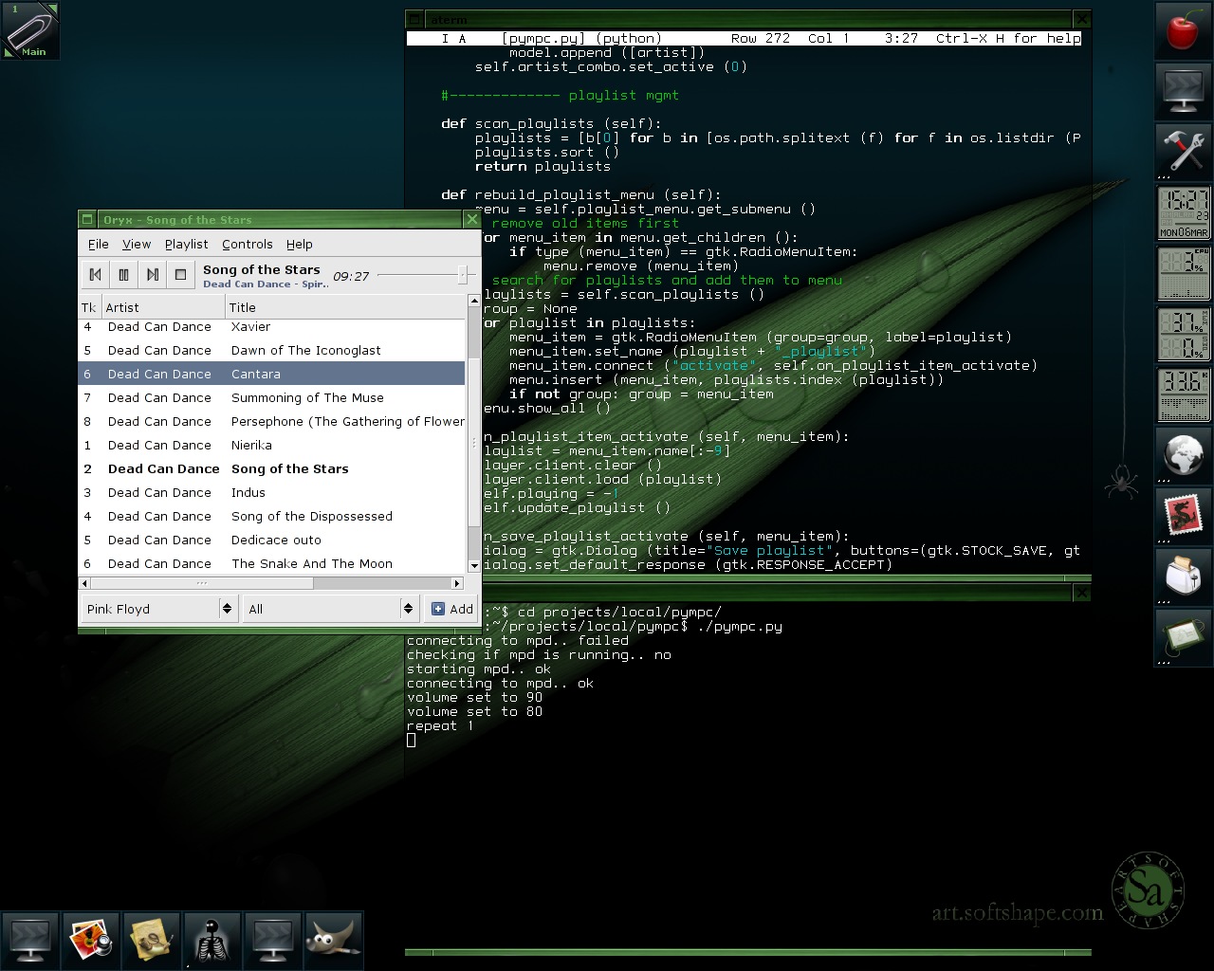
Task: Open the red dragon stamp mail icon
Action: (x=1183, y=517)
